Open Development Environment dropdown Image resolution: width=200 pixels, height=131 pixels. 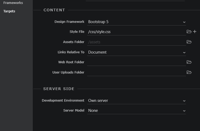(x=136, y=101)
